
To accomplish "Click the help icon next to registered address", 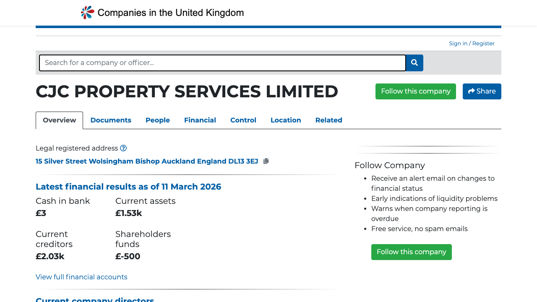I will click(x=123, y=148).
